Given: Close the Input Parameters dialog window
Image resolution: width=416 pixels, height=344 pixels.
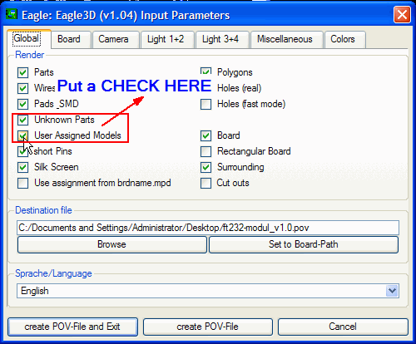Looking at the screenshot, I should [402, 15].
